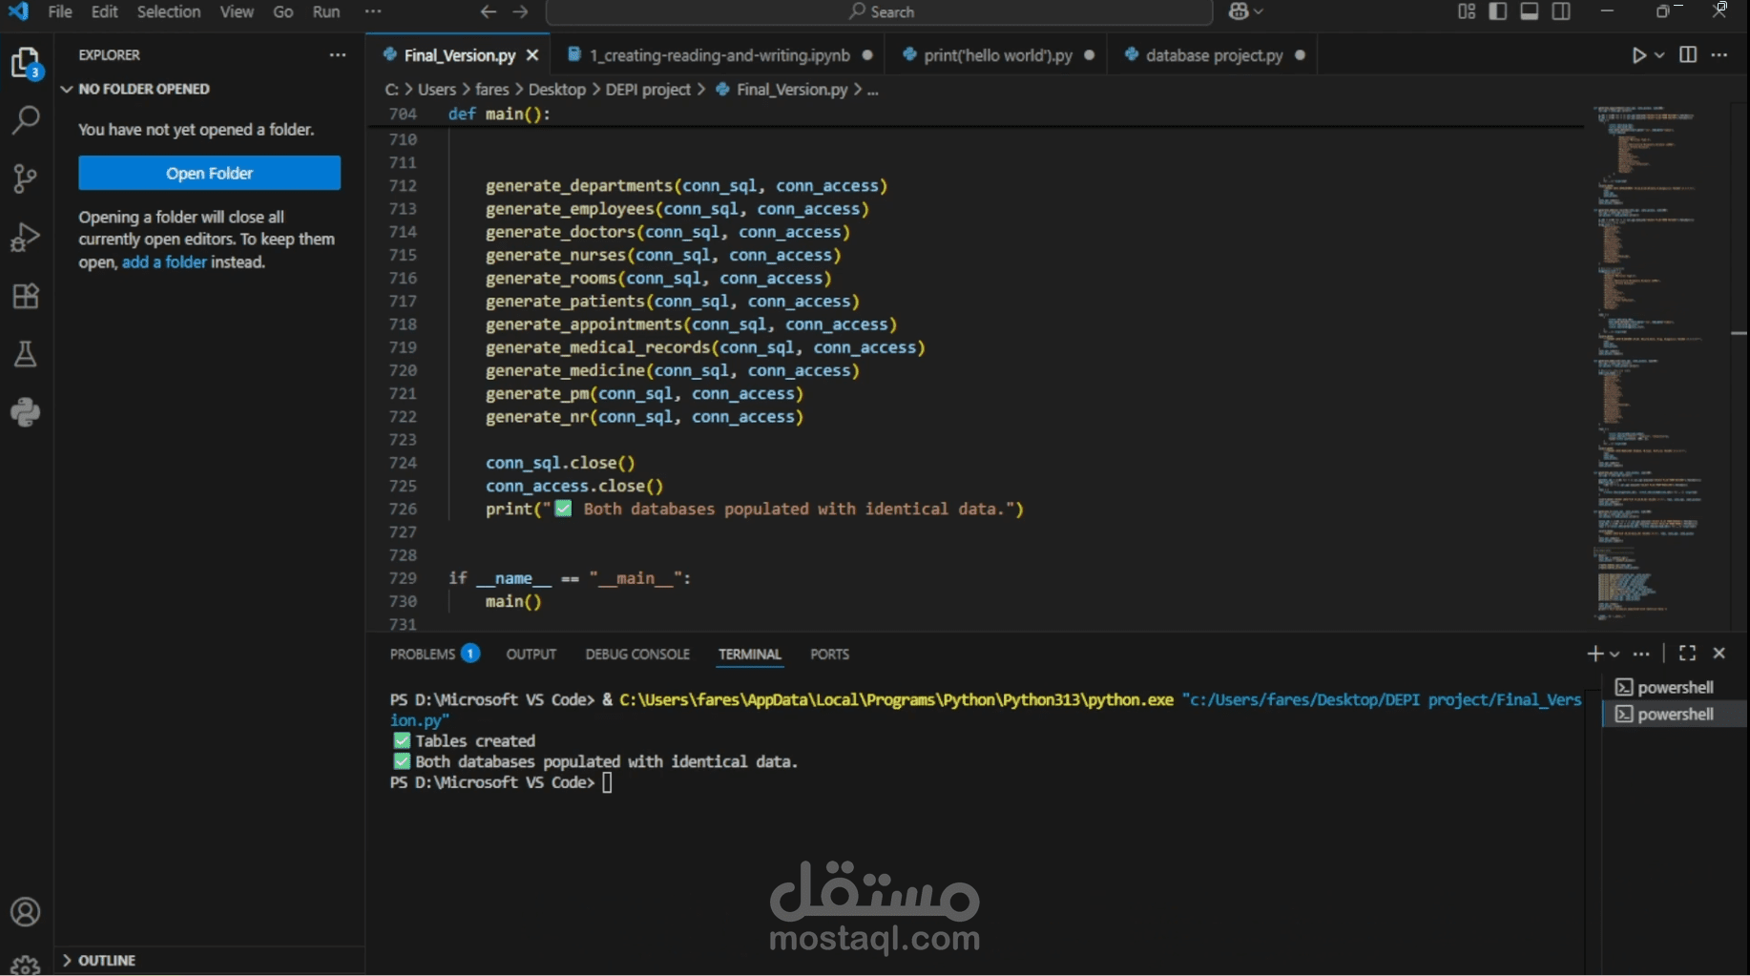Open the Edit menu
The width and height of the screenshot is (1750, 976).
tap(104, 11)
